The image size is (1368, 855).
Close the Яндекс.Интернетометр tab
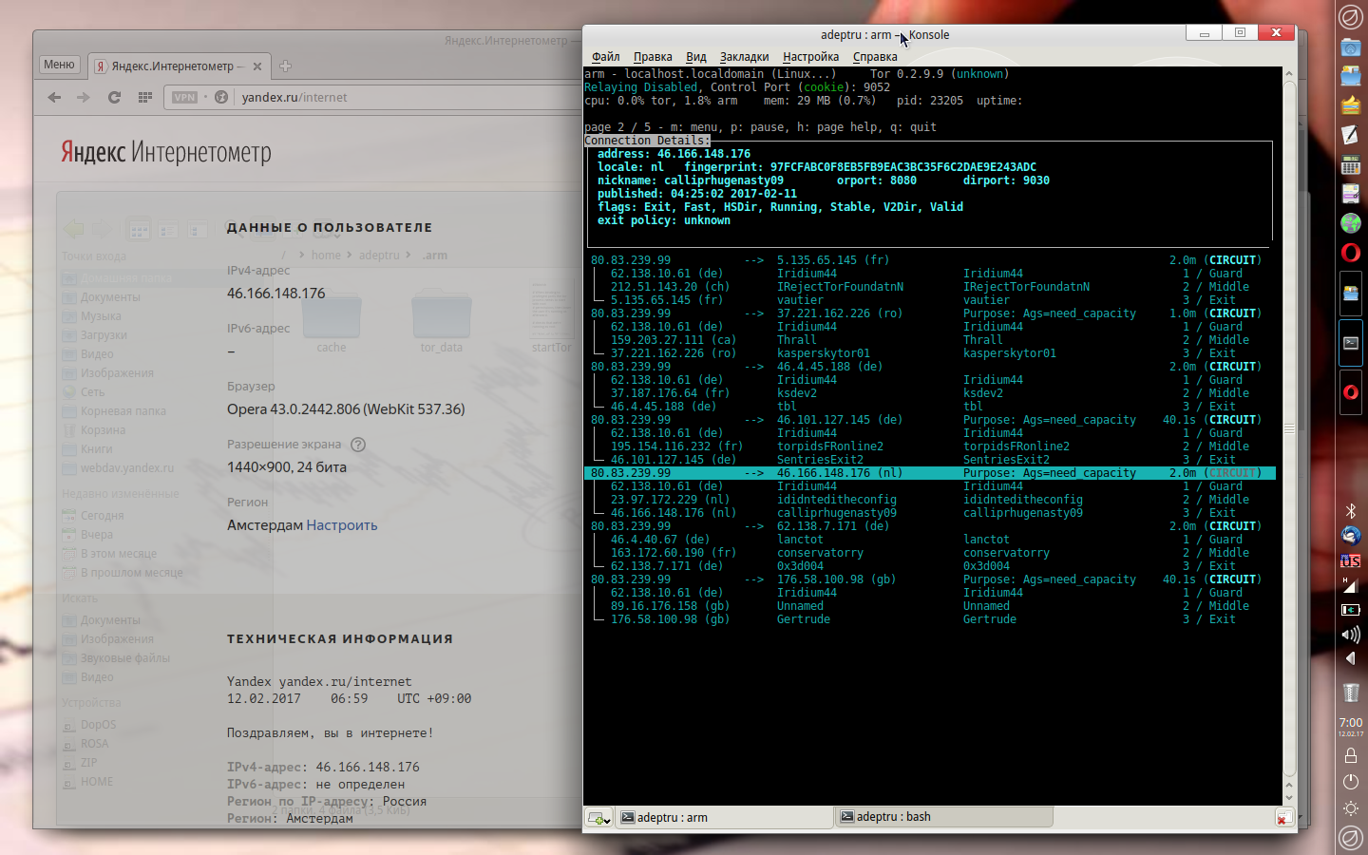[x=257, y=66]
